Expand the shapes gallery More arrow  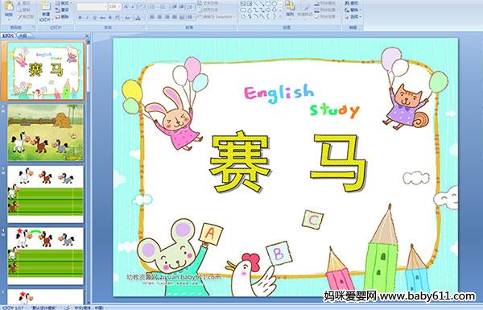[280, 16]
